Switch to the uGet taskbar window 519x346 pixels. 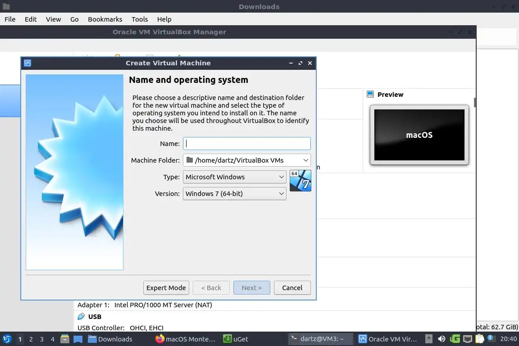[236, 339]
